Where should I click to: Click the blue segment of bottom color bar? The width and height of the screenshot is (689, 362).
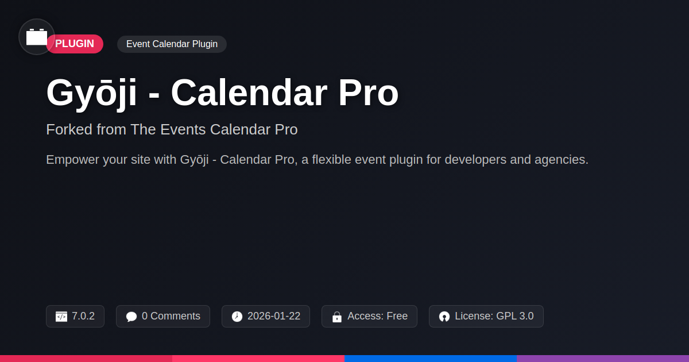[431, 359]
